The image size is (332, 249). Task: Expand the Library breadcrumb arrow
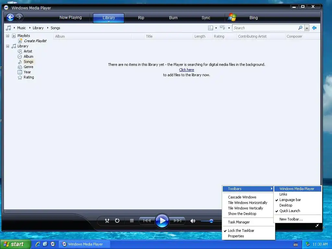[30, 28]
